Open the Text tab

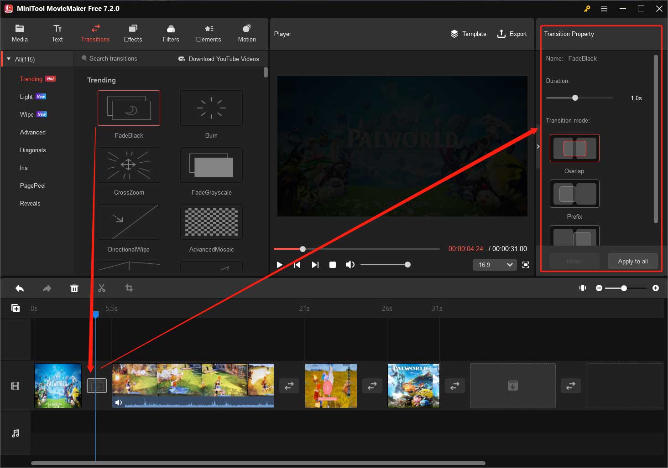pyautogui.click(x=57, y=34)
